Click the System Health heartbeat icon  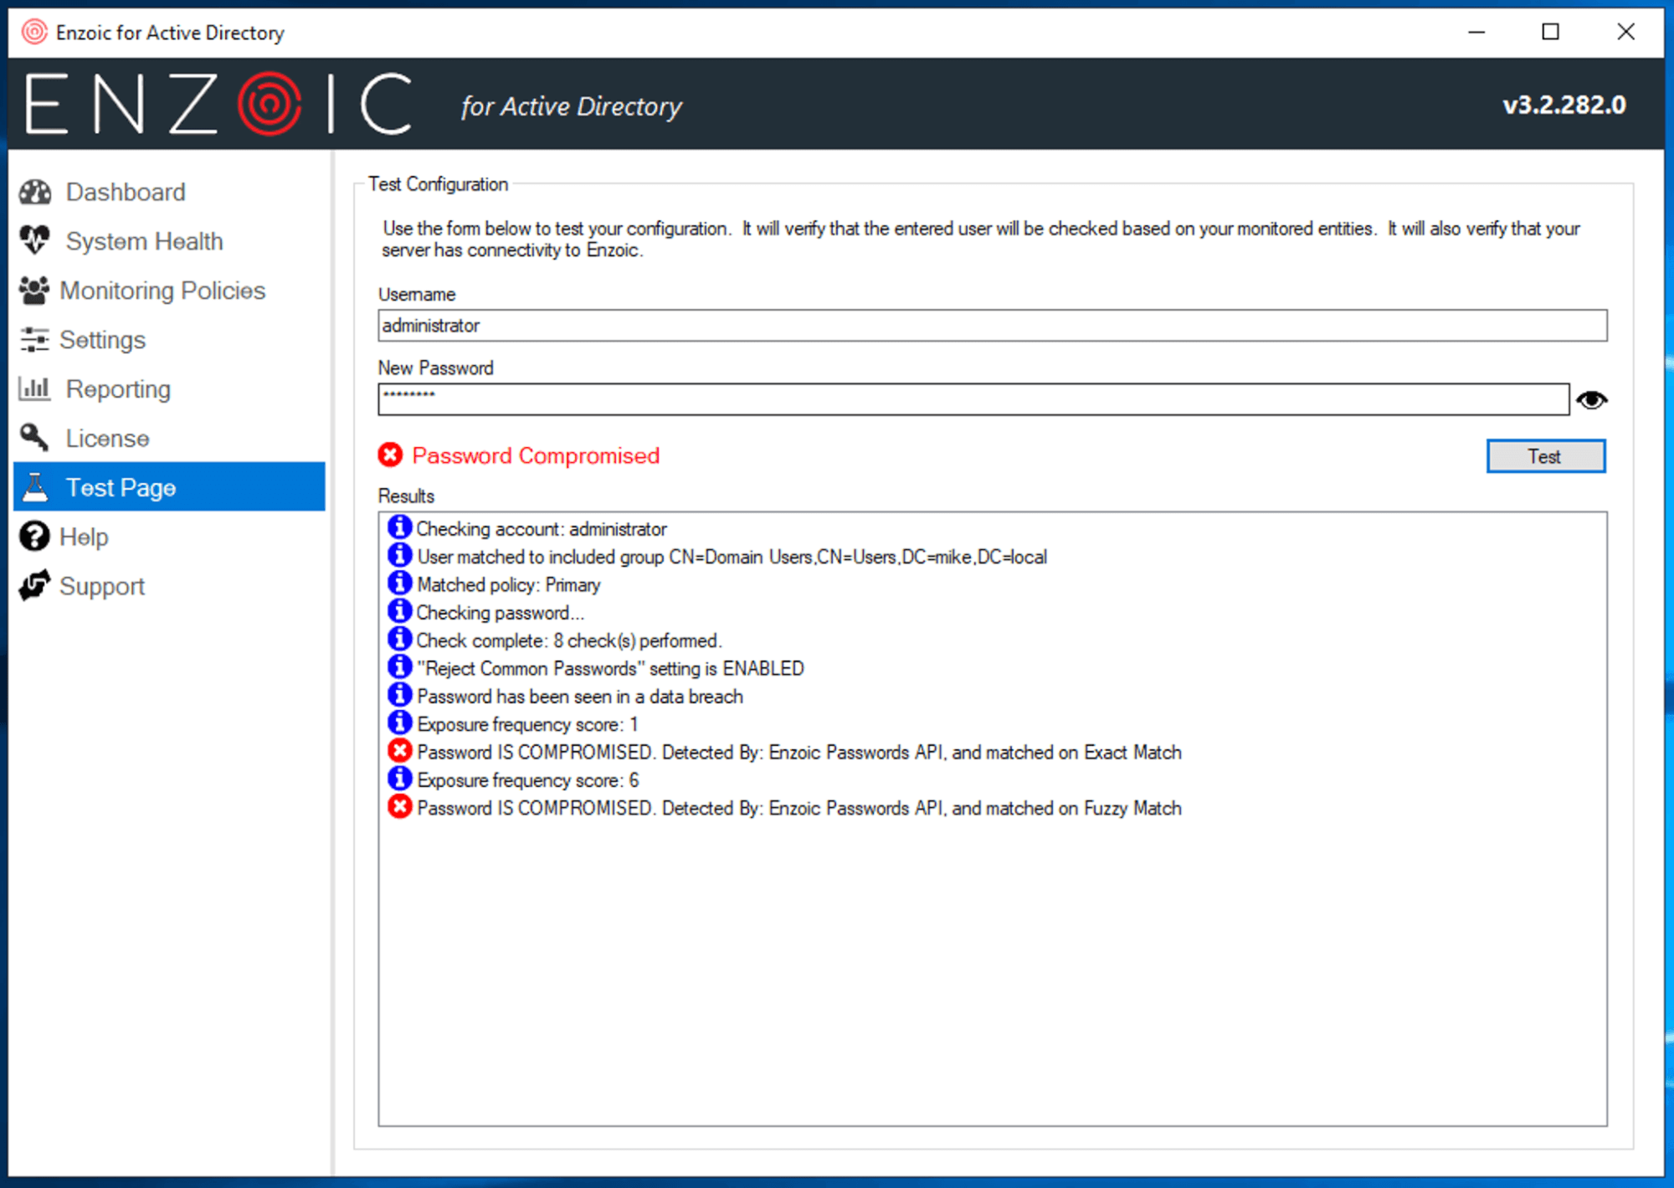click(x=35, y=240)
